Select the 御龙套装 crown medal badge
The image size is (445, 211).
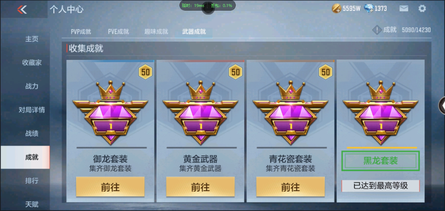click(110, 112)
